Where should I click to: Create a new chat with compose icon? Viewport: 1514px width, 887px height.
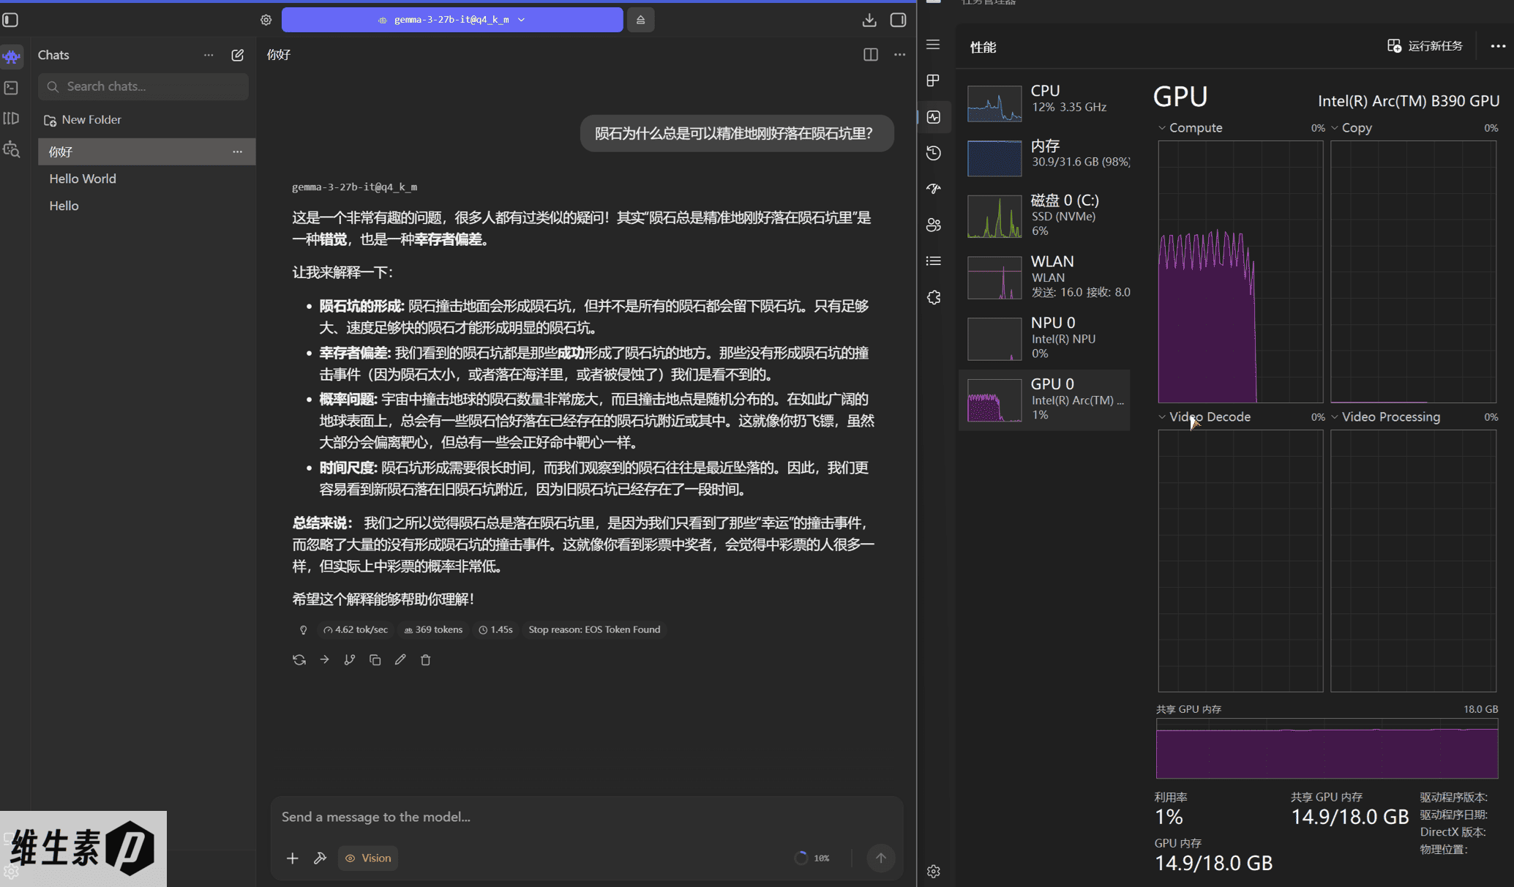pyautogui.click(x=237, y=55)
